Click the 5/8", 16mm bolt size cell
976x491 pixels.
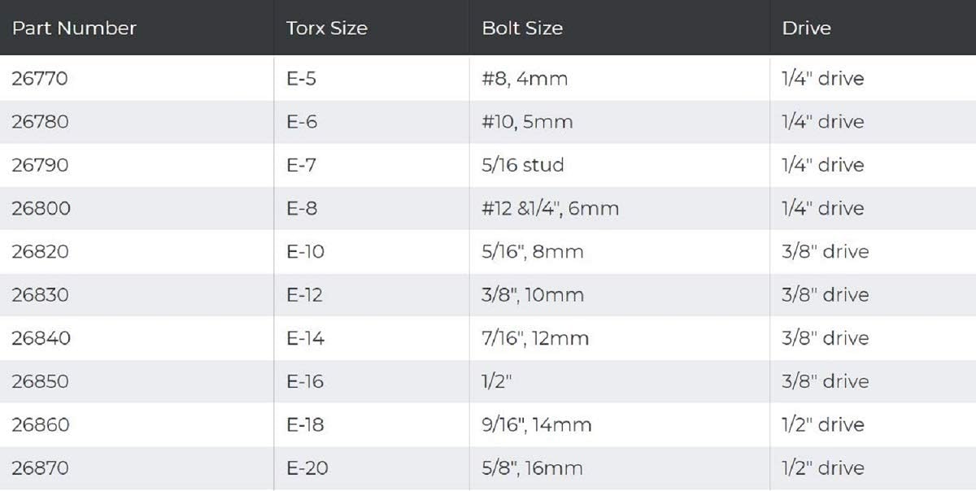[532, 468]
